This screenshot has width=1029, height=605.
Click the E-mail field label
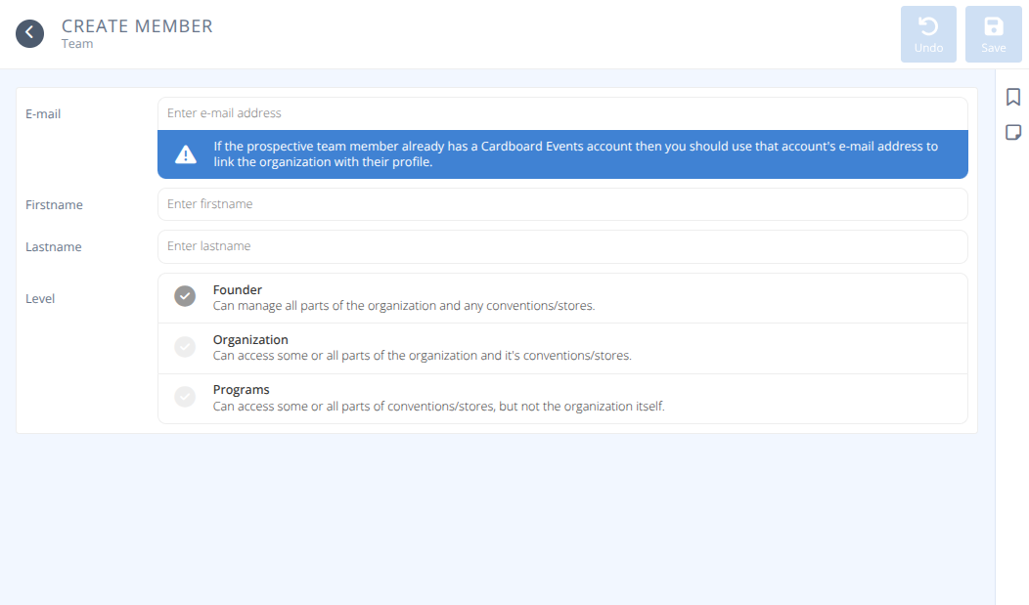coord(43,114)
